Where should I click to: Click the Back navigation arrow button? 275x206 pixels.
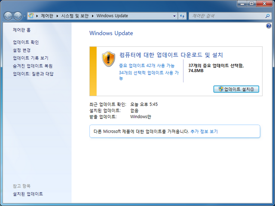(x=8, y=16)
